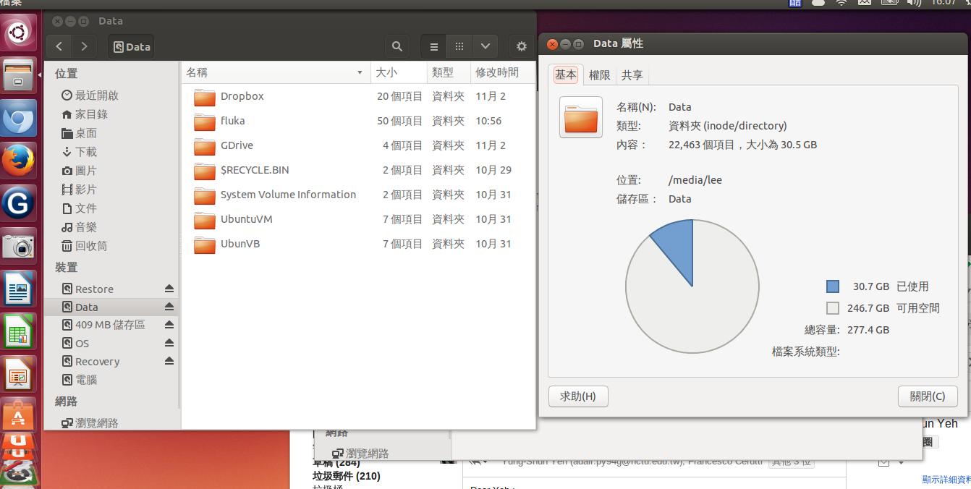Screen dimensions: 971x489
Task: Switch to the 共享 share tab
Action: click(x=632, y=75)
